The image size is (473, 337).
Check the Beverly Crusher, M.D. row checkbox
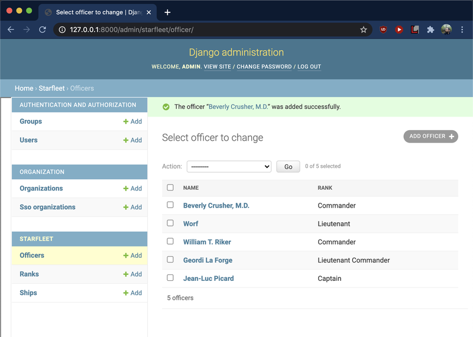(170, 205)
